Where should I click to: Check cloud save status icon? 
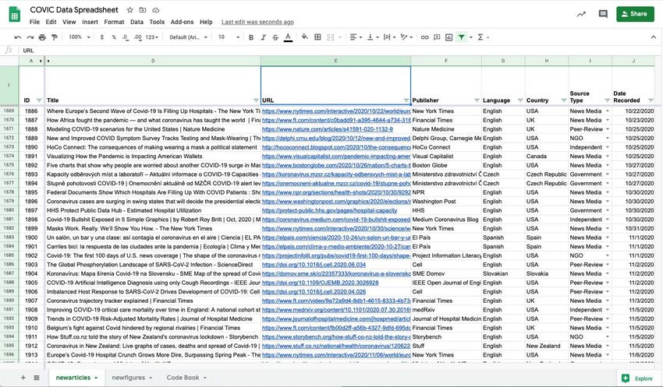pyautogui.click(x=155, y=9)
